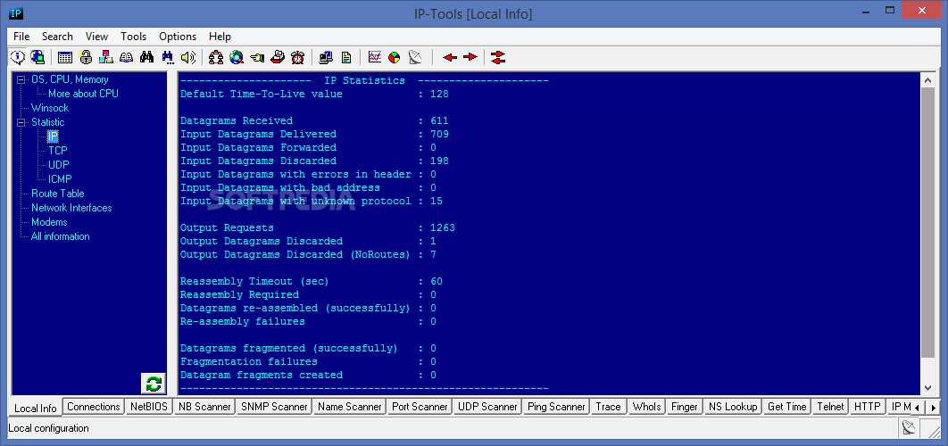Click the two-computers Telnet toolbar icon

(x=326, y=57)
